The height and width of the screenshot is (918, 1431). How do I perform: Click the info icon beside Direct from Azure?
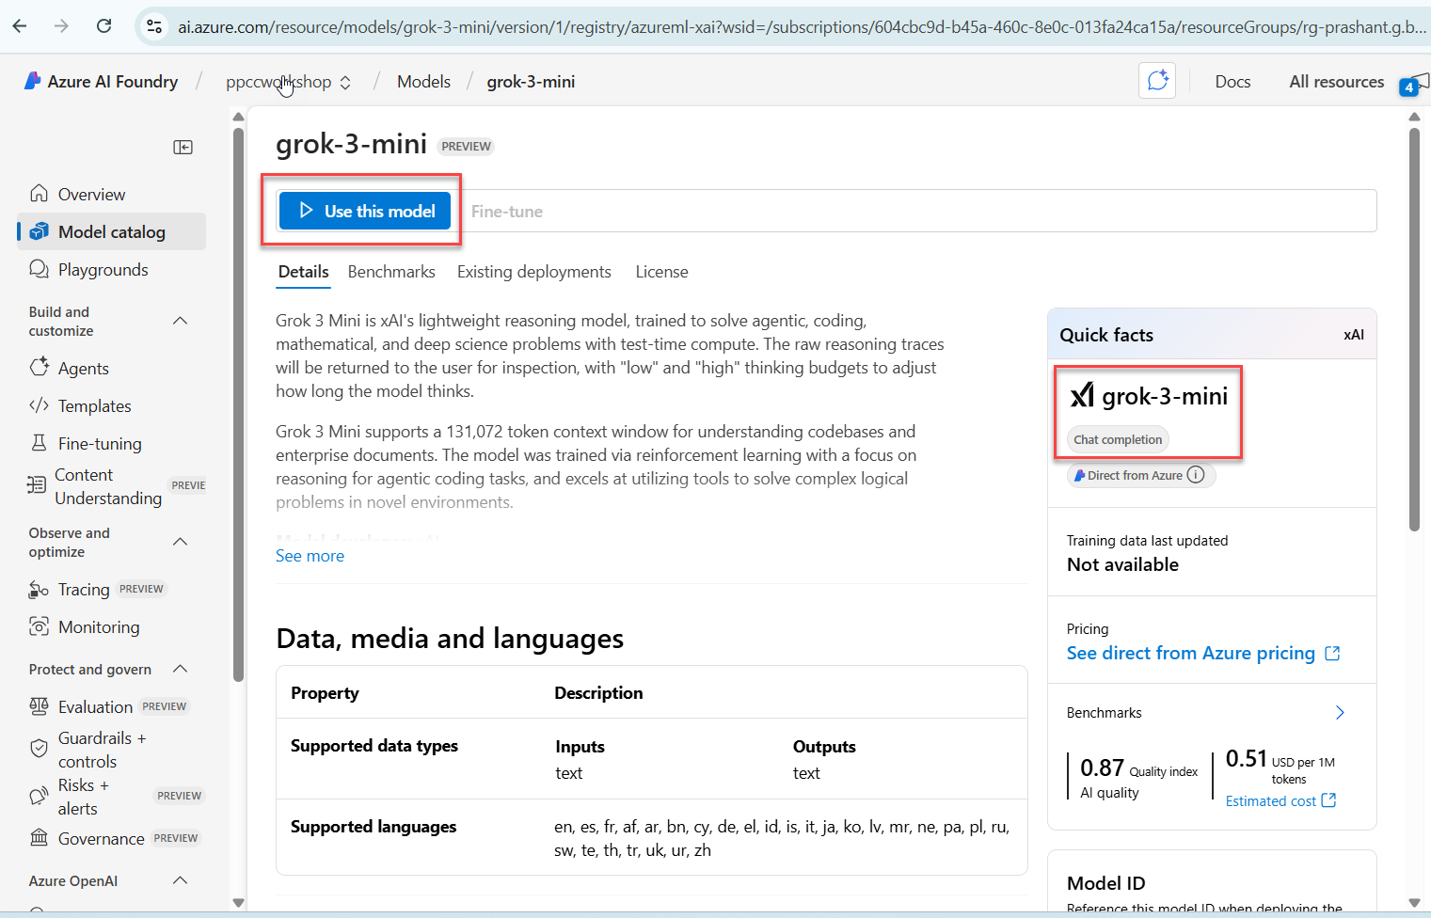click(1196, 475)
